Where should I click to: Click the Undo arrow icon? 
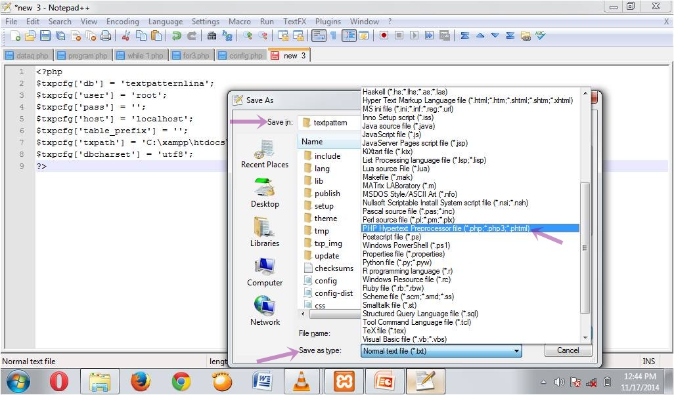coord(177,36)
